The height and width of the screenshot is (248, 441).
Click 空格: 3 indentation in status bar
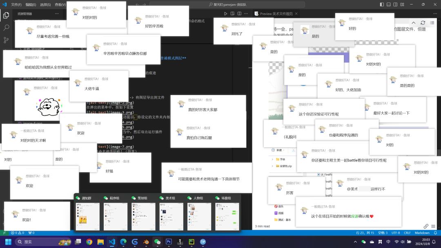click(383, 233)
